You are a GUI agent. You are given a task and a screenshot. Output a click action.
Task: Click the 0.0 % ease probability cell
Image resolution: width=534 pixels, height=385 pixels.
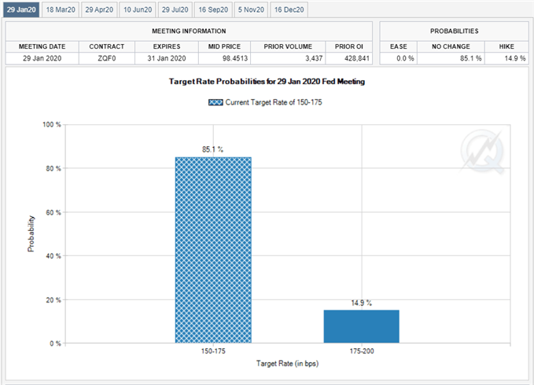click(x=399, y=58)
